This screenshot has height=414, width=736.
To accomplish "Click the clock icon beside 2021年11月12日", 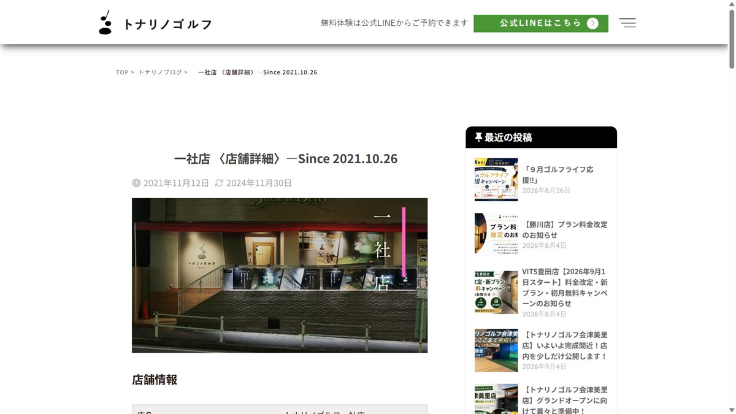I will [136, 183].
